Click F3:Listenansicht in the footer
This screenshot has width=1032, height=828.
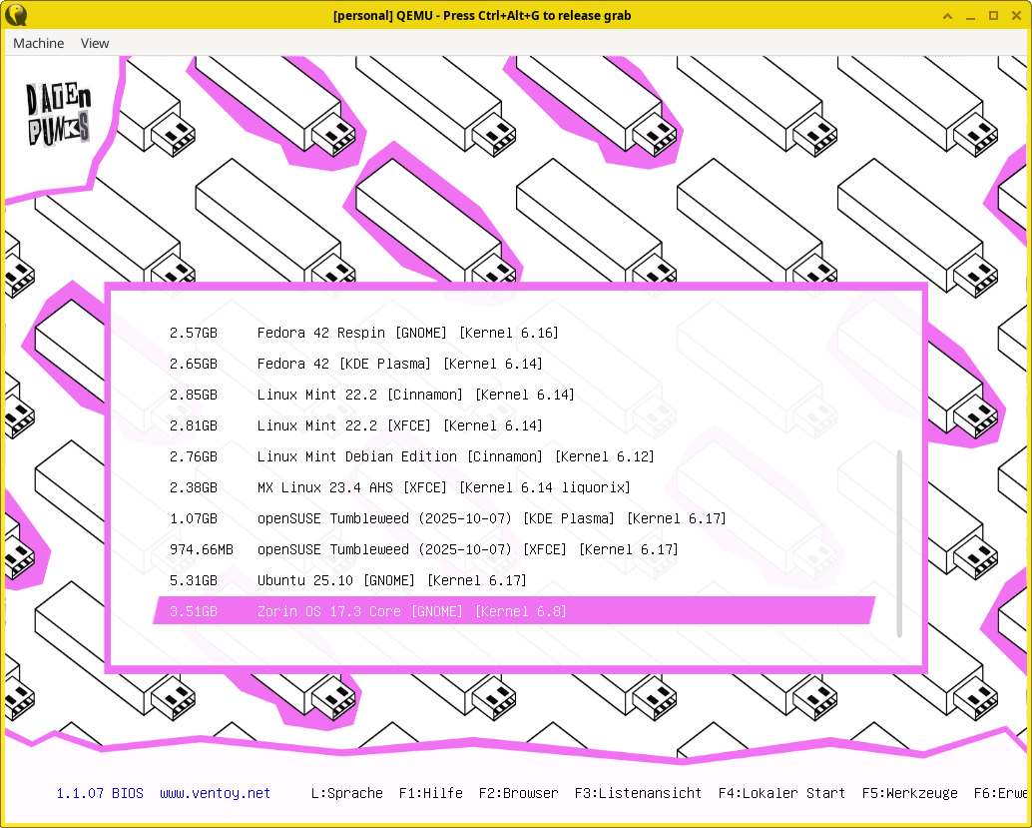(638, 793)
